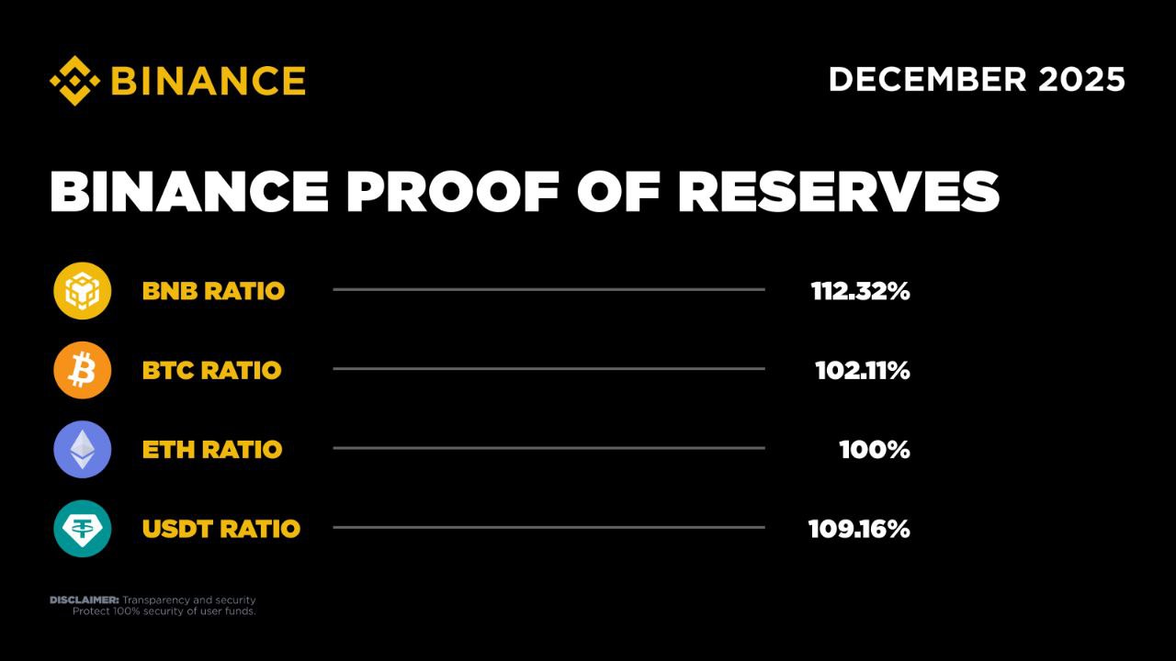Click the Binance diamond logo icon
1176x661 pixels.
tap(74, 80)
